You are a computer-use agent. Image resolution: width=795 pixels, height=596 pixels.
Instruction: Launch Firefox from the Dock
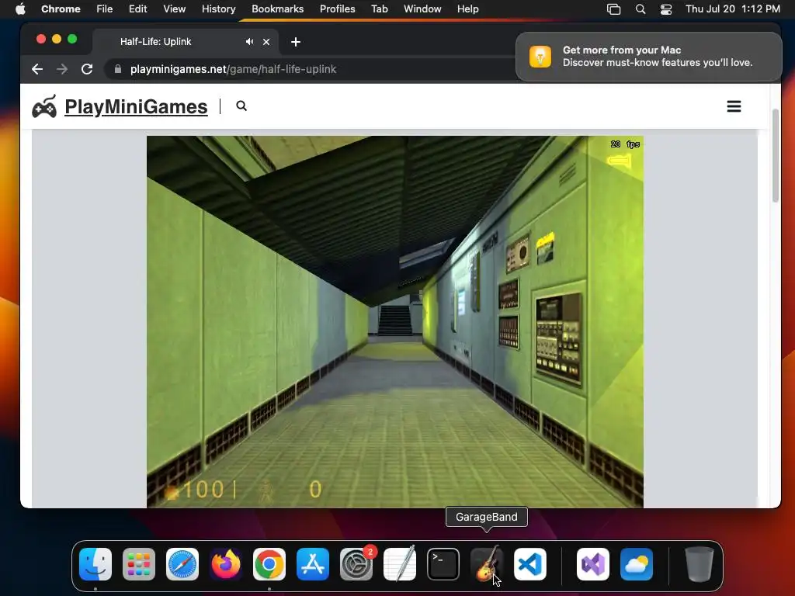click(226, 564)
